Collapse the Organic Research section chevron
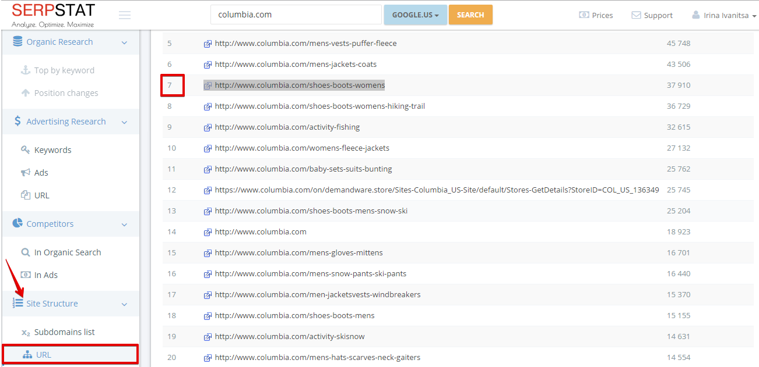Viewport: 759px width, 367px height. [124, 42]
